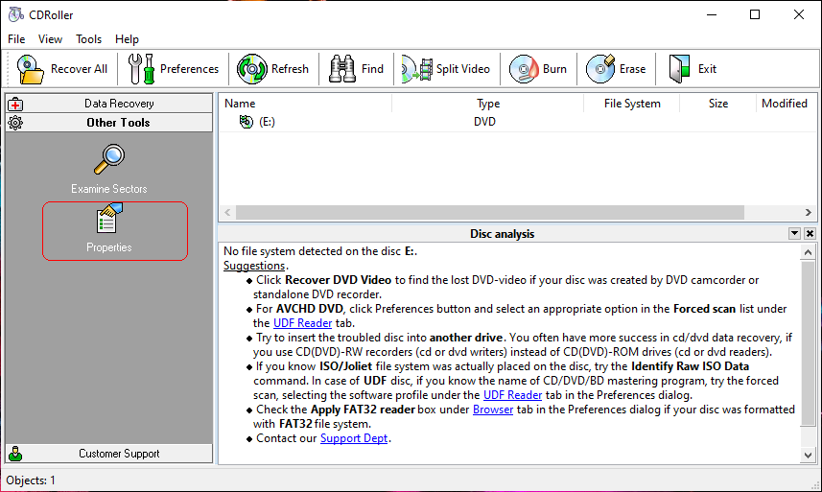Select the Other Tools panel header
822x492 pixels.
coord(109,123)
